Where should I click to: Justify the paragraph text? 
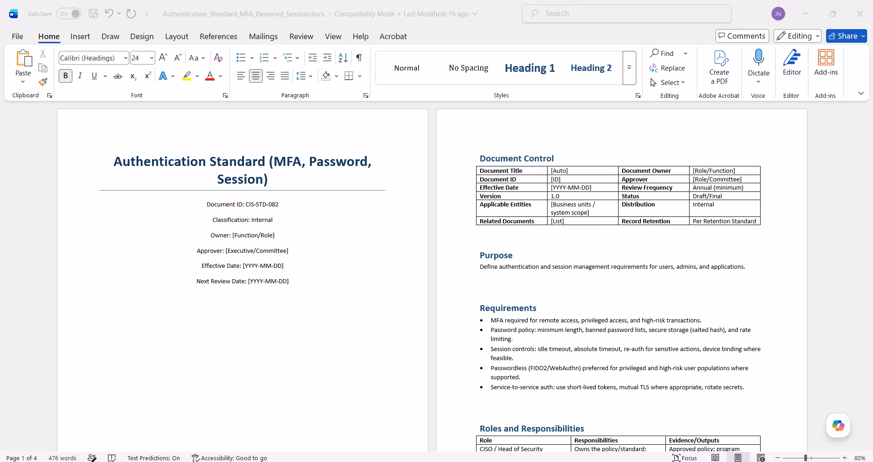(285, 76)
